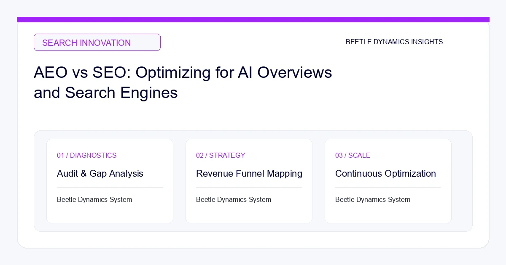Image resolution: width=506 pixels, height=265 pixels.
Task: Click the 01 / DIAGNOSTICS label
Action: [87, 156]
